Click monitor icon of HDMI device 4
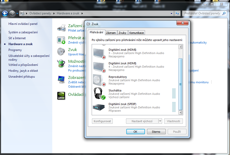The width and height of the screenshot is (230, 155). (x=99, y=67)
